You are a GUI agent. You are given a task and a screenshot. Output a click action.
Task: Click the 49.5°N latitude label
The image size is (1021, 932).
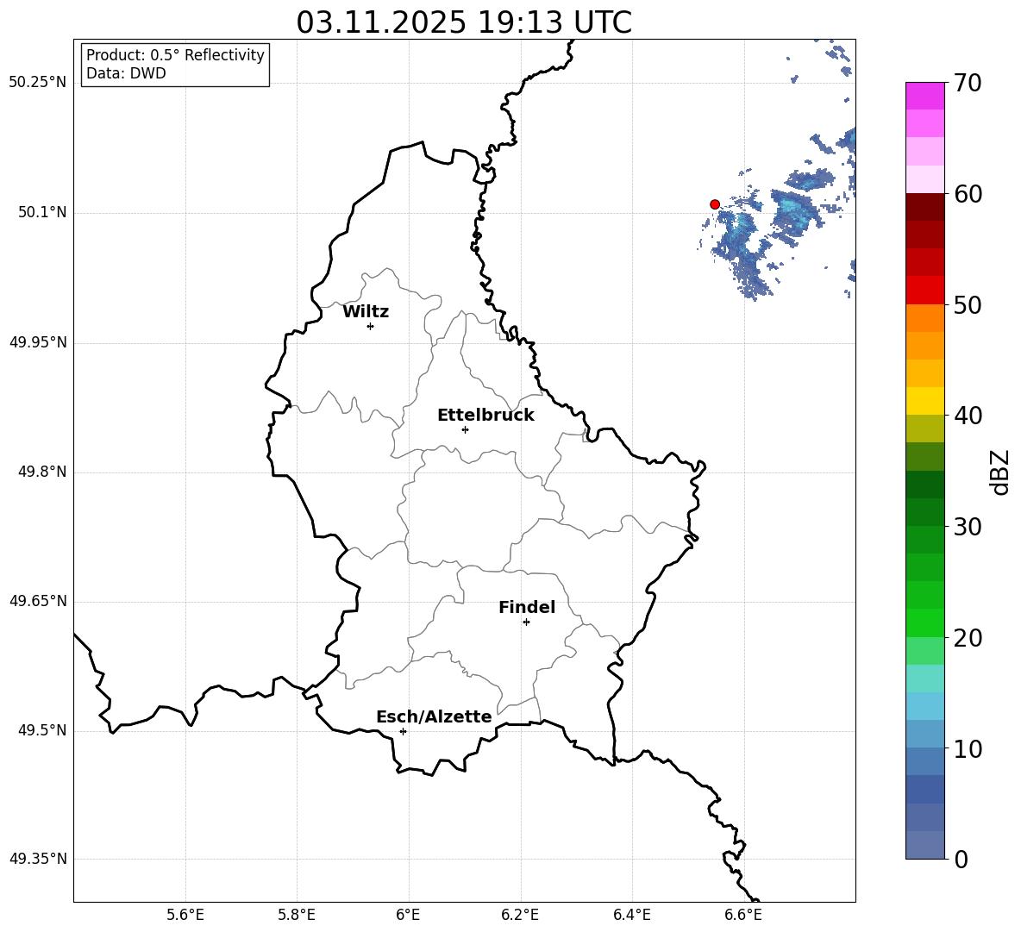click(x=42, y=730)
